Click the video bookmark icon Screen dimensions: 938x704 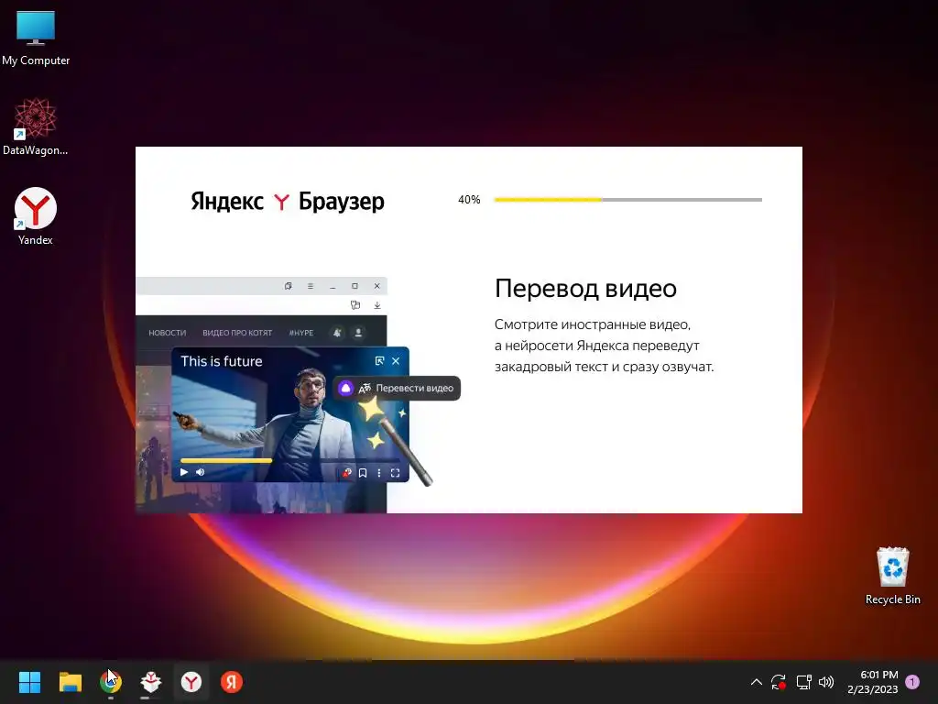point(363,473)
